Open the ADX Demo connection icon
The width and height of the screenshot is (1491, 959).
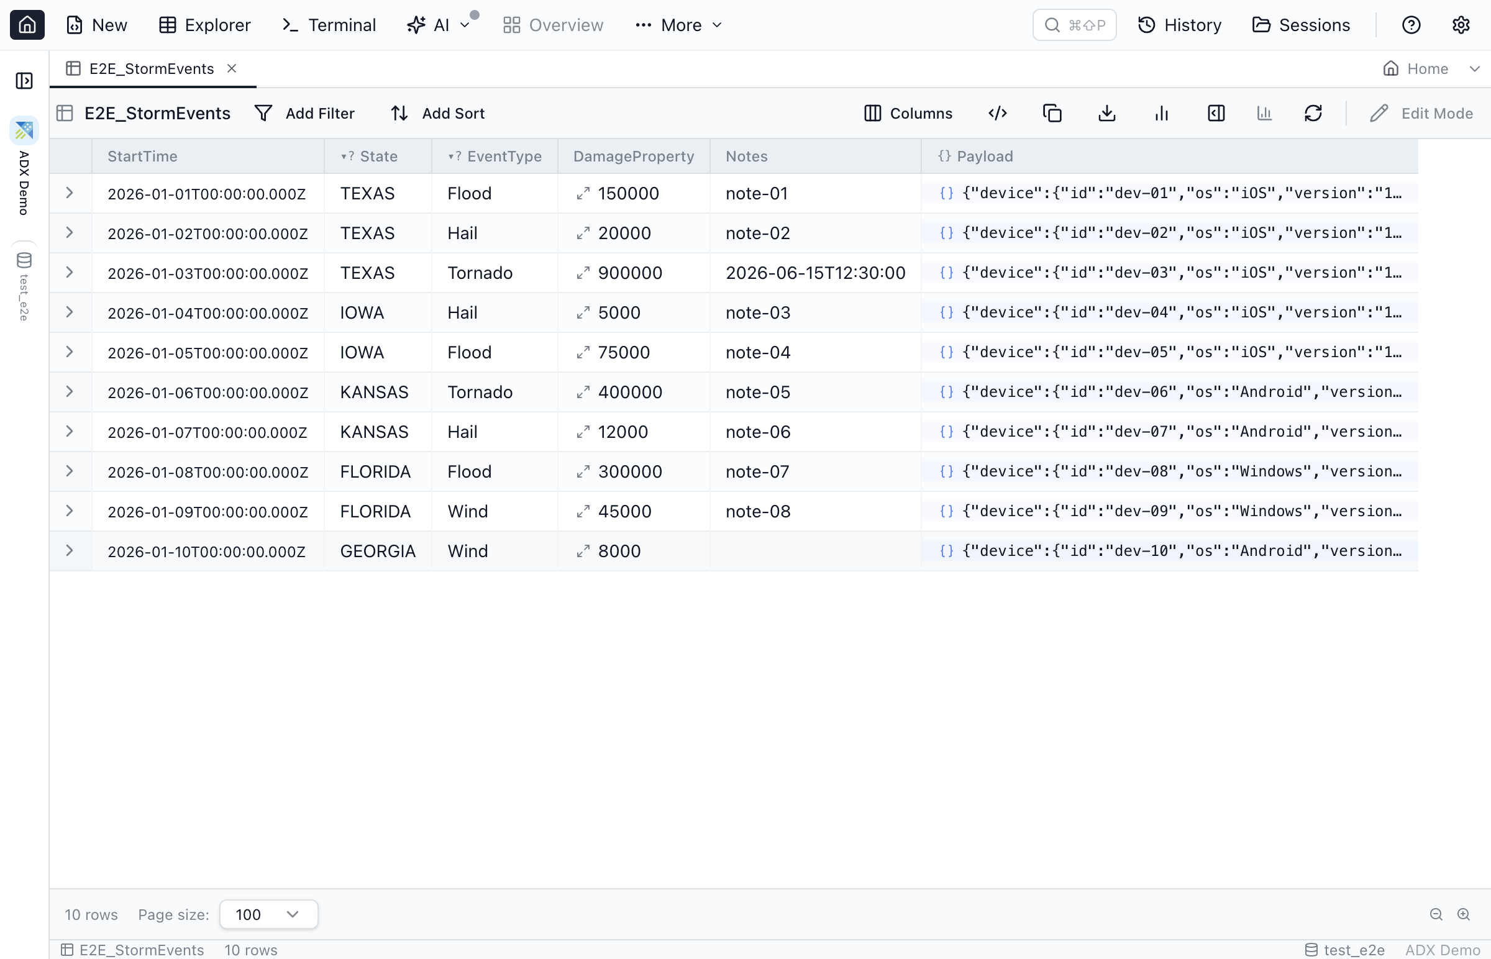point(24,131)
